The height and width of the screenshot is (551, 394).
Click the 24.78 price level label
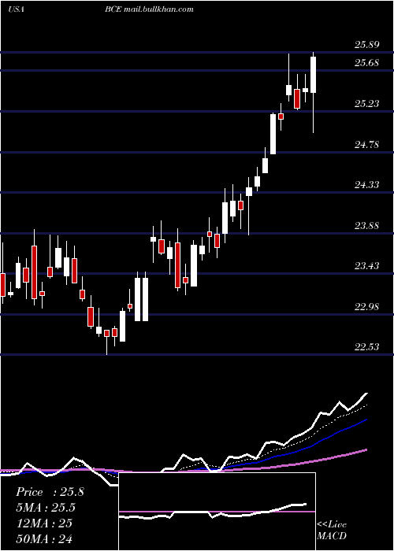366,144
